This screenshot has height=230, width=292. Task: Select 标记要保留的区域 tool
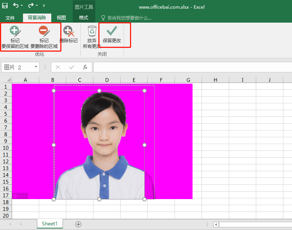click(x=15, y=37)
